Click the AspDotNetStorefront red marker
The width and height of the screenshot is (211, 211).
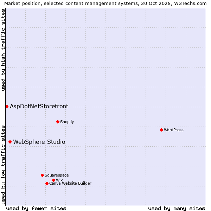coord(7,106)
